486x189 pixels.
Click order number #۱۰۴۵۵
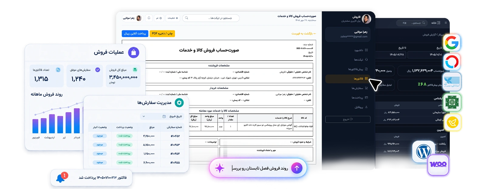(175, 163)
